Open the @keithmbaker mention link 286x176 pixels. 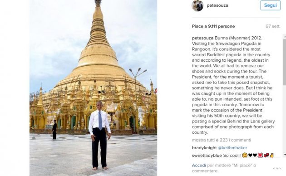pyautogui.click(x=232, y=148)
